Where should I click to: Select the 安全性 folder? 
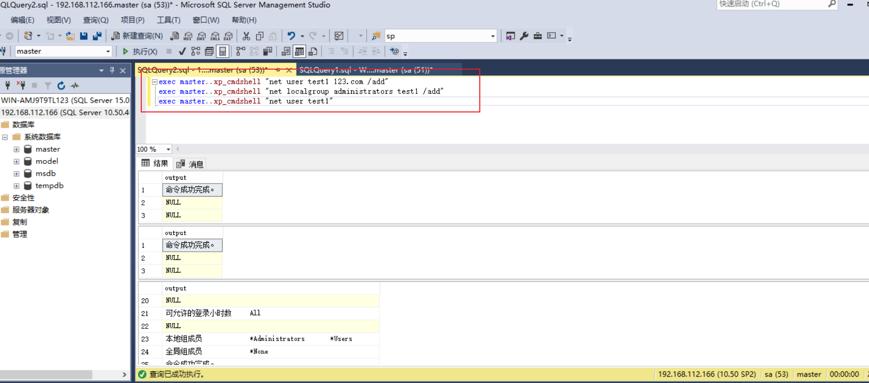pos(23,198)
